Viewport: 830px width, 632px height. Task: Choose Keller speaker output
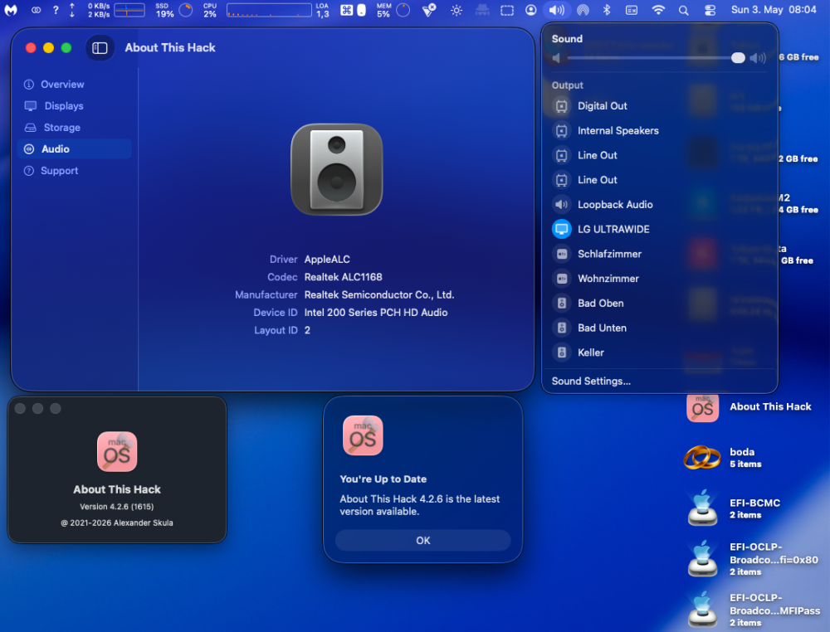click(x=659, y=352)
